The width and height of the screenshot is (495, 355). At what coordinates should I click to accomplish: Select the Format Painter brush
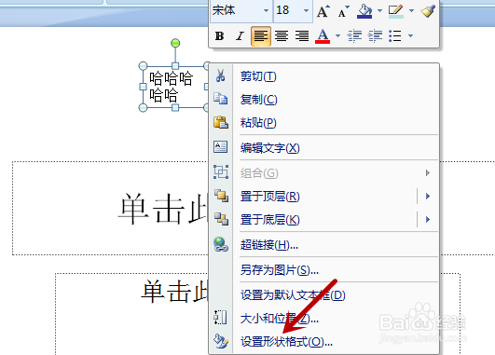click(428, 11)
